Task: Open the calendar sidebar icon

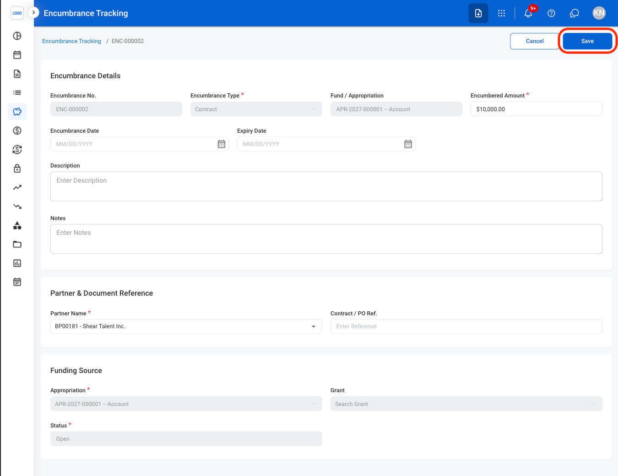Action: point(17,55)
